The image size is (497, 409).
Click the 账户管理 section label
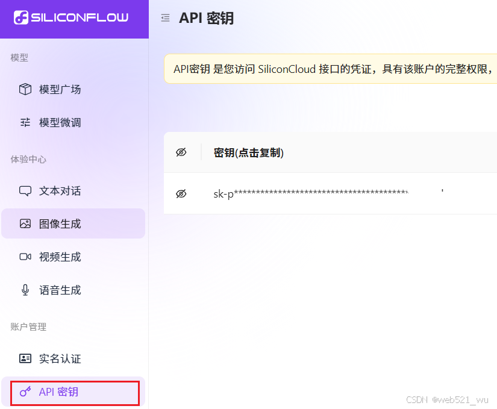28,326
